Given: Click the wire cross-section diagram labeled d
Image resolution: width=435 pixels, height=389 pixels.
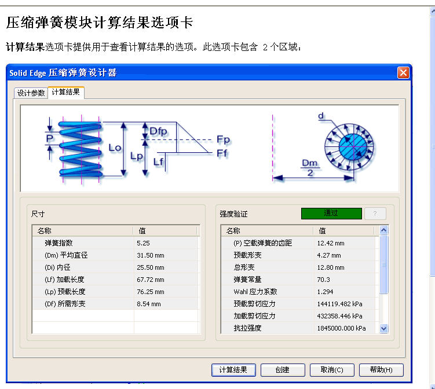Looking at the screenshot, I should click(349, 146).
